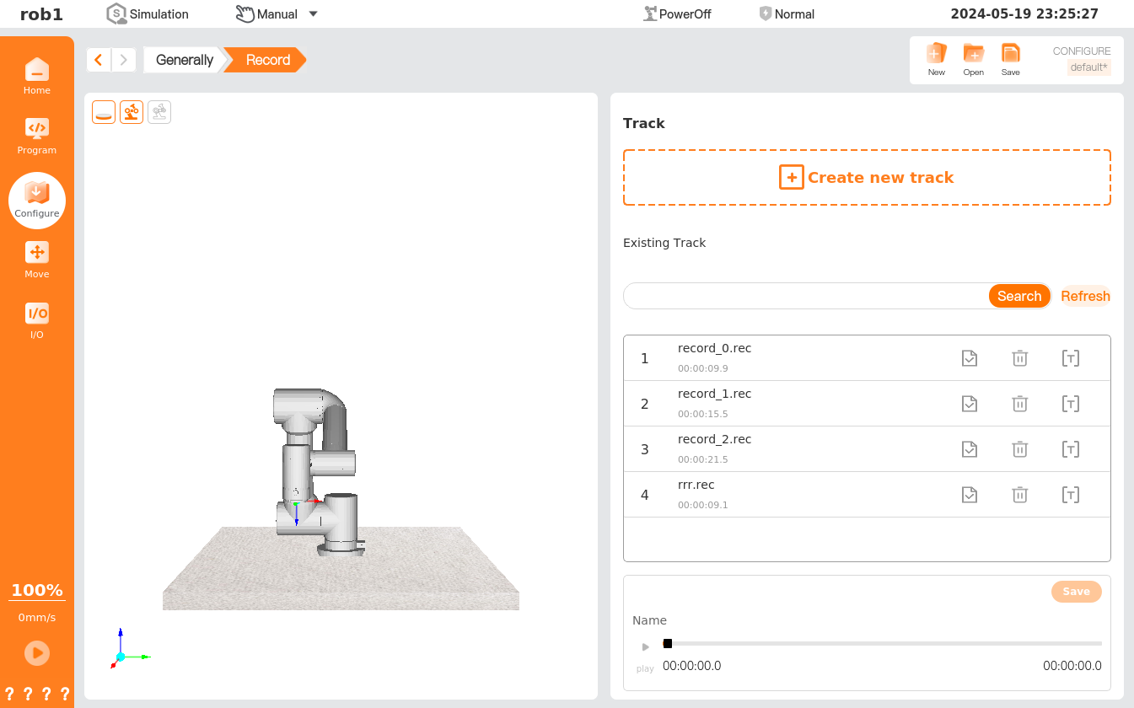The image size is (1134, 708).
Task: Toggle the floor display in 3D view
Action: (104, 112)
